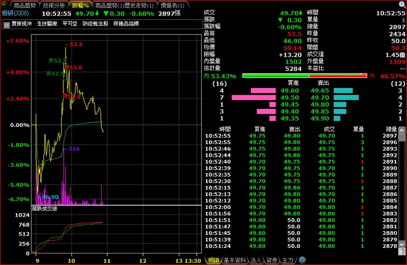Click the 估計量 value 5284
This screenshot has height=265, width=407.
tap(294, 69)
